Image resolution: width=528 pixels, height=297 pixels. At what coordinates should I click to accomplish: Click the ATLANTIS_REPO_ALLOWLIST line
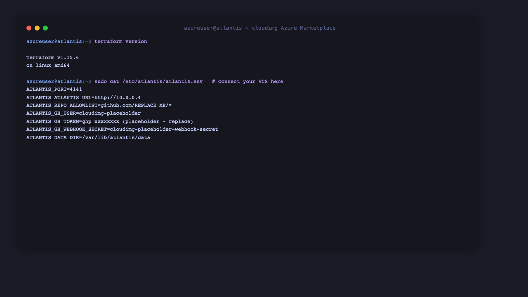tap(99, 106)
